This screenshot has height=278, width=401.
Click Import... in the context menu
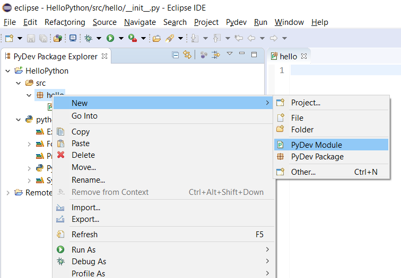click(x=164, y=208)
